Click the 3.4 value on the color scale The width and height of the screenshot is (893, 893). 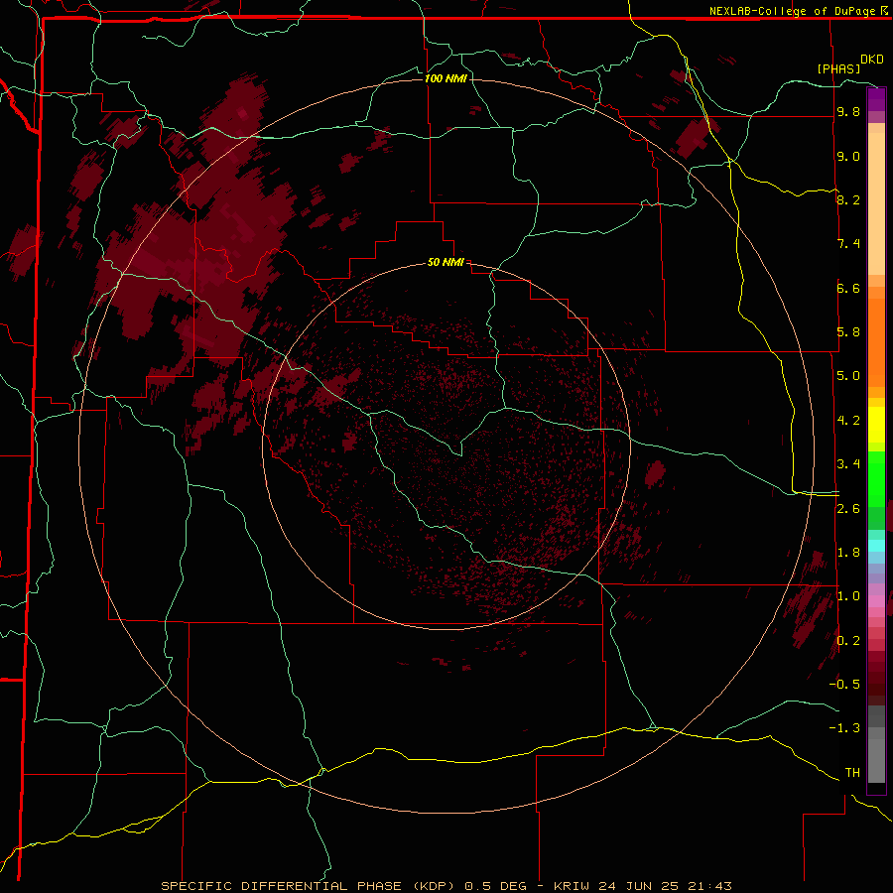tap(848, 464)
